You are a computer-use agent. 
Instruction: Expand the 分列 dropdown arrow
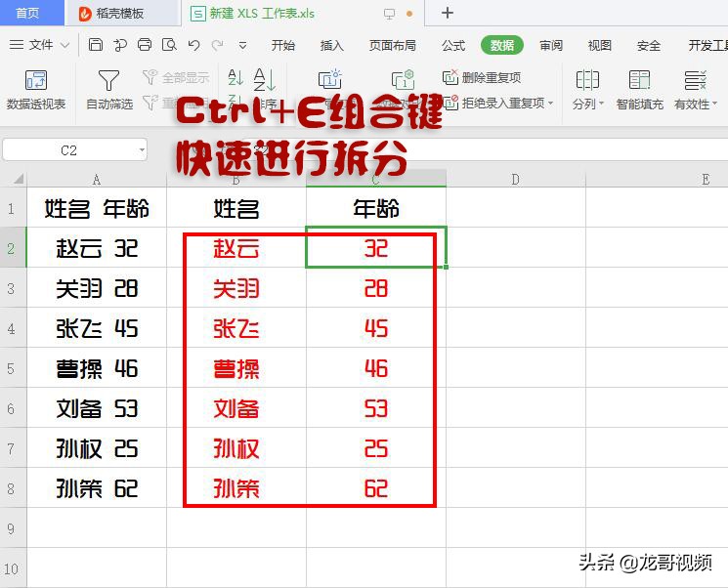601,103
